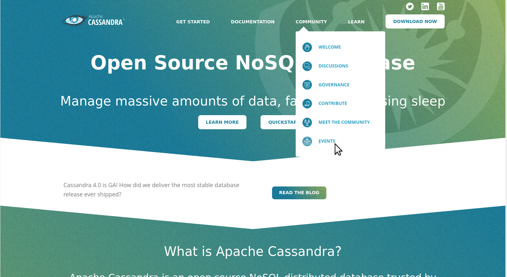Screen dimensions: 507x277
Task: Open the Twitter social link icon
Action: 409,6
